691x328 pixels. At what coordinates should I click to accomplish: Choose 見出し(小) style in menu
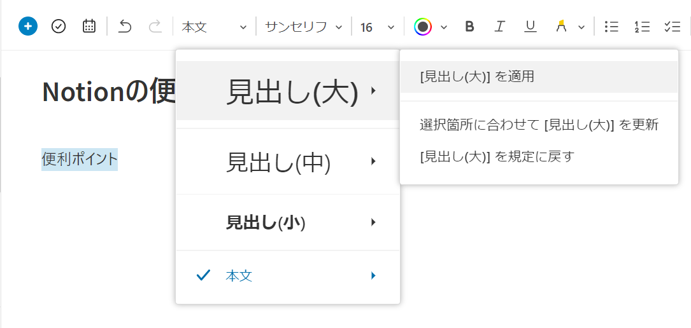click(288, 222)
